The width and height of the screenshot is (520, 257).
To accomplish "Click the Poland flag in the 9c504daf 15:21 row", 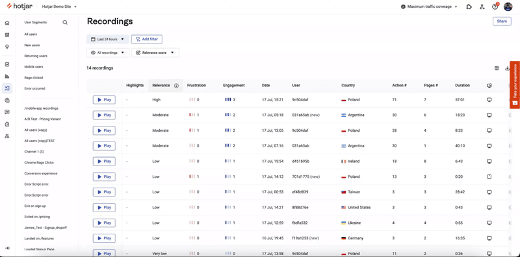I will [344, 100].
